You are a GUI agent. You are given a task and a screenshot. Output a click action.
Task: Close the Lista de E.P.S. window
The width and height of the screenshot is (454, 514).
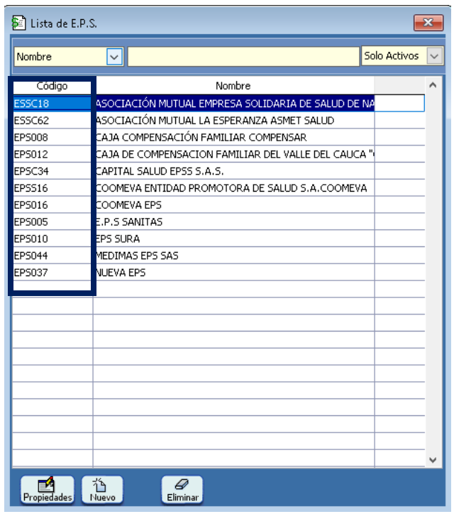(428, 23)
